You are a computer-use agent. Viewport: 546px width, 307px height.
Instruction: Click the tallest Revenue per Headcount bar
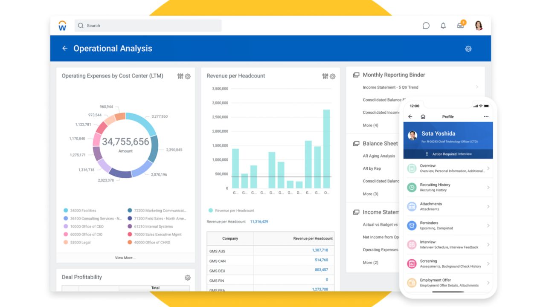(x=326, y=149)
